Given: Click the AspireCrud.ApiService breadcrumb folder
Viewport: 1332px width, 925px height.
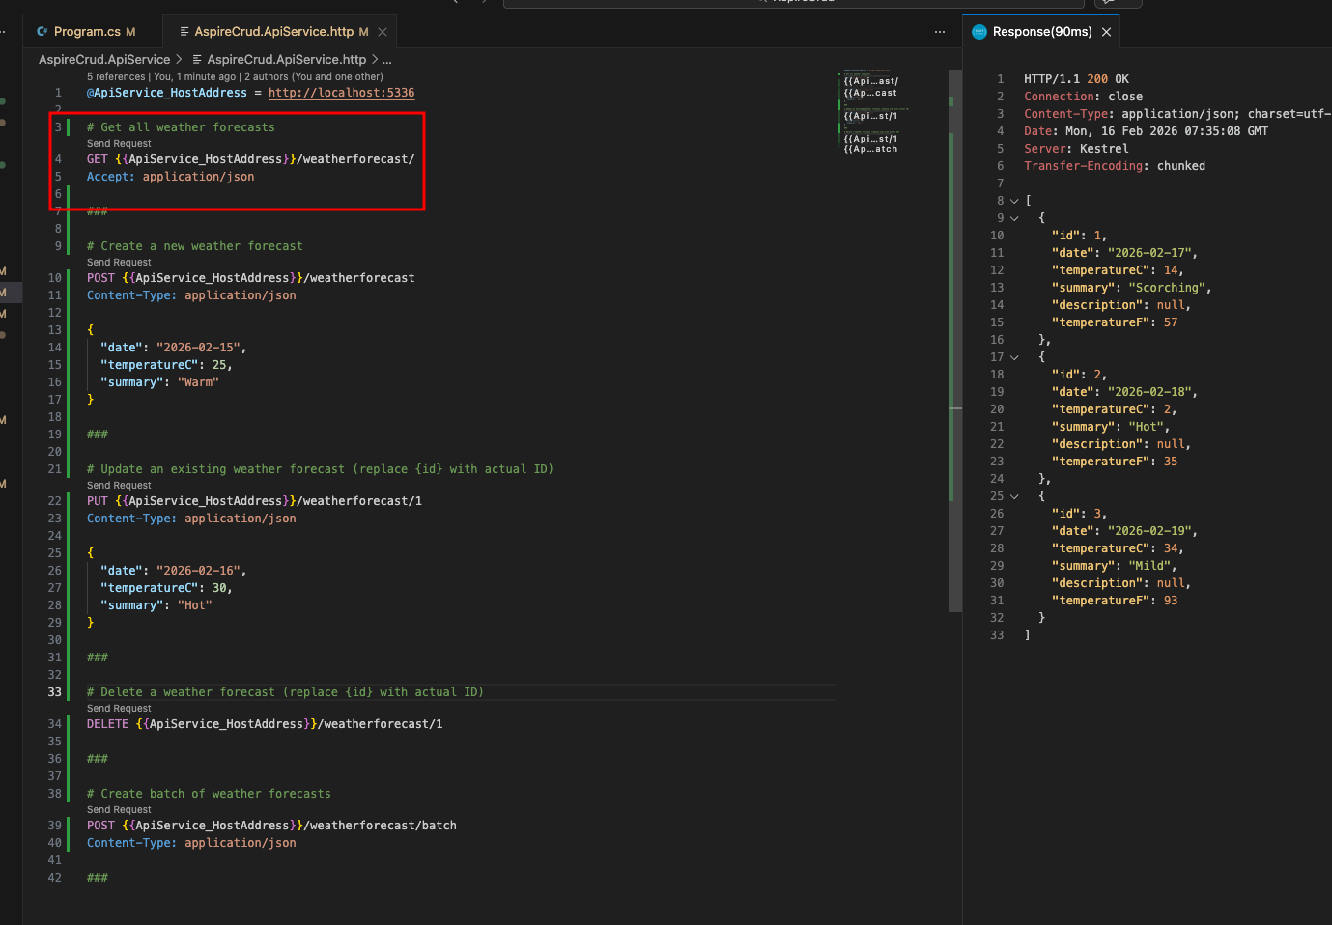Looking at the screenshot, I should point(104,60).
